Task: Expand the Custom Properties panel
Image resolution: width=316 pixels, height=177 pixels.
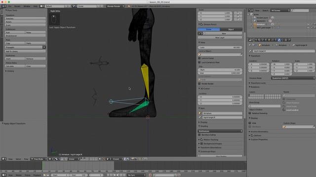Action: coord(258,140)
